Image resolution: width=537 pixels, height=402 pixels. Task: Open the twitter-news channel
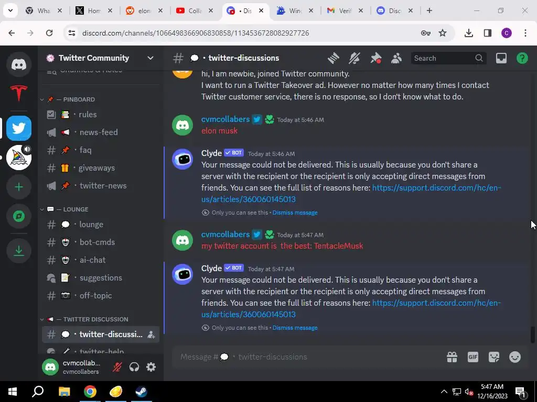tap(100, 186)
